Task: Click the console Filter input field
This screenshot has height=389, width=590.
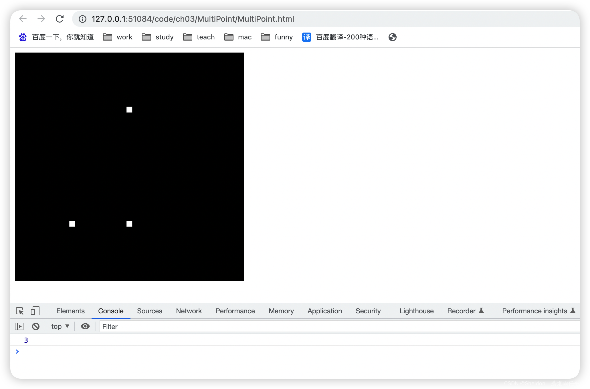Action: (x=338, y=326)
